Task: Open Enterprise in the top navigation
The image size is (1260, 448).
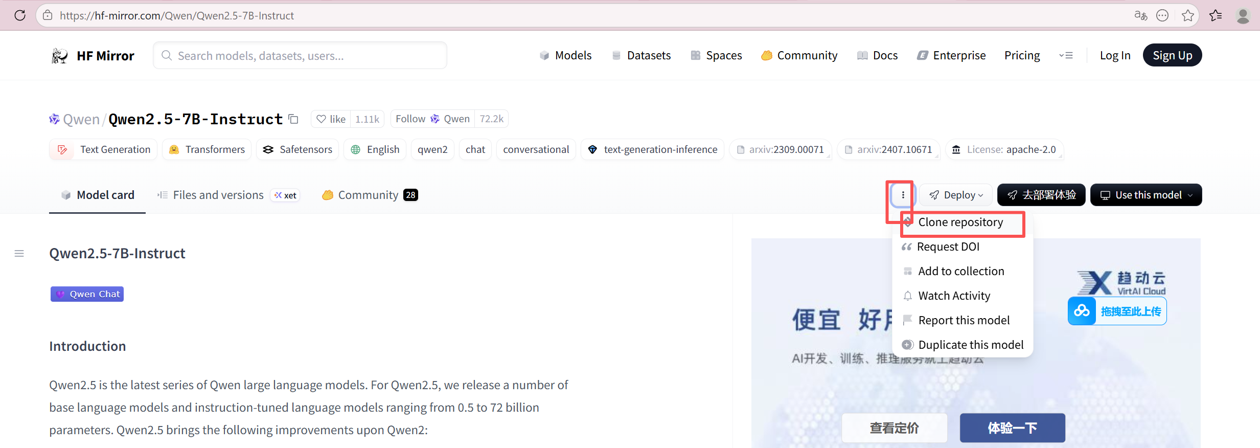Action: point(951,55)
